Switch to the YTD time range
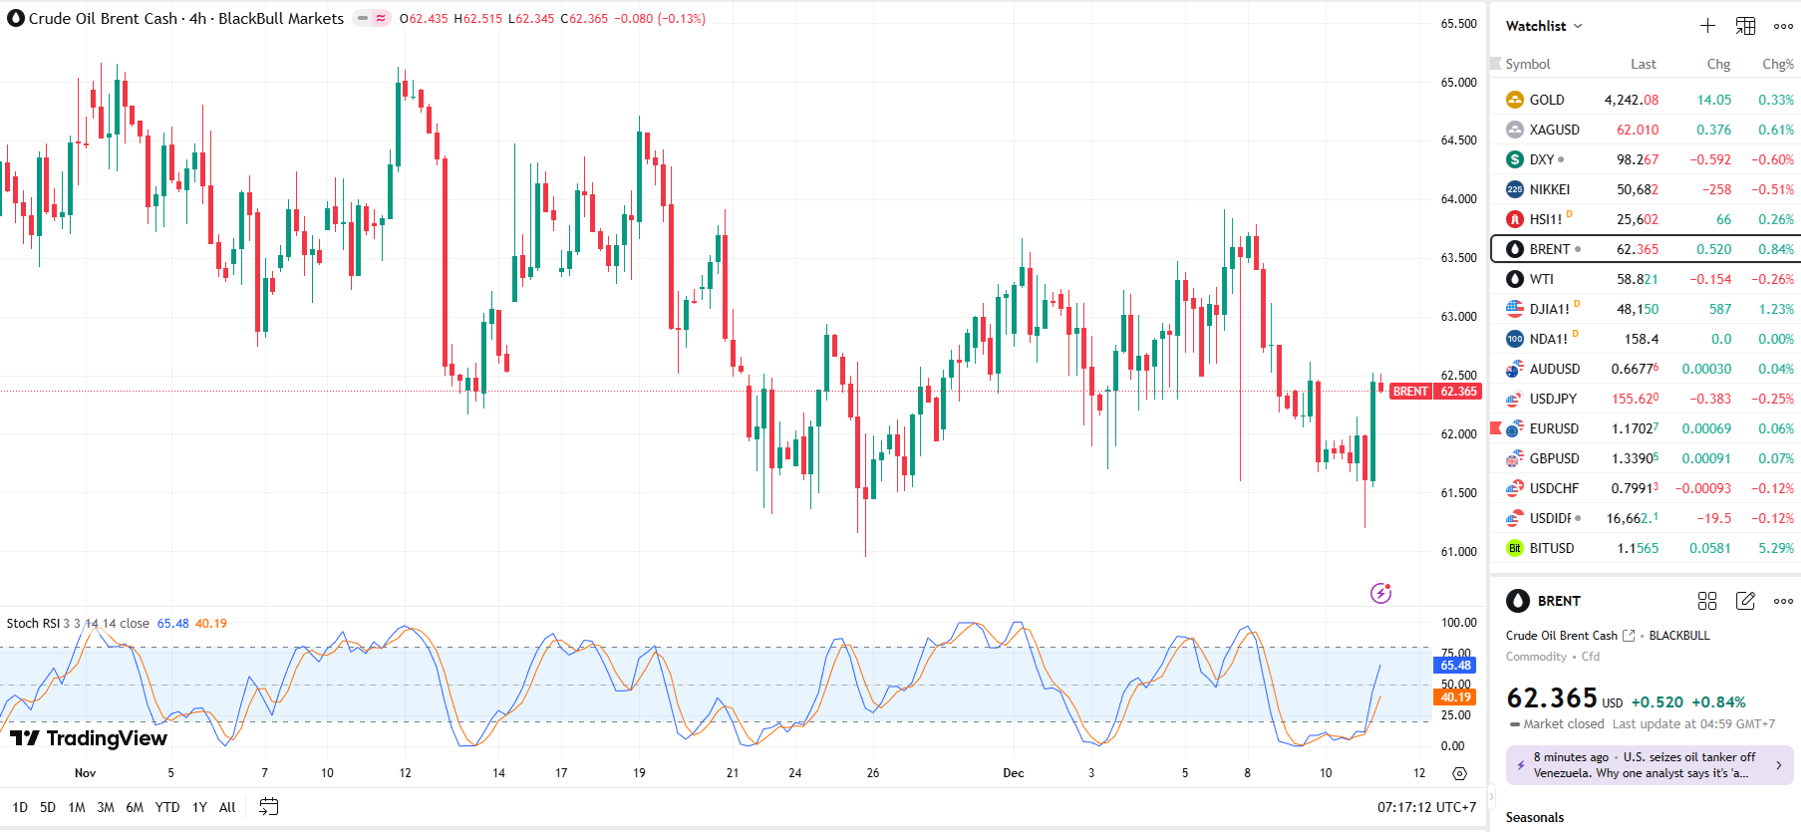1801x832 pixels. click(167, 807)
